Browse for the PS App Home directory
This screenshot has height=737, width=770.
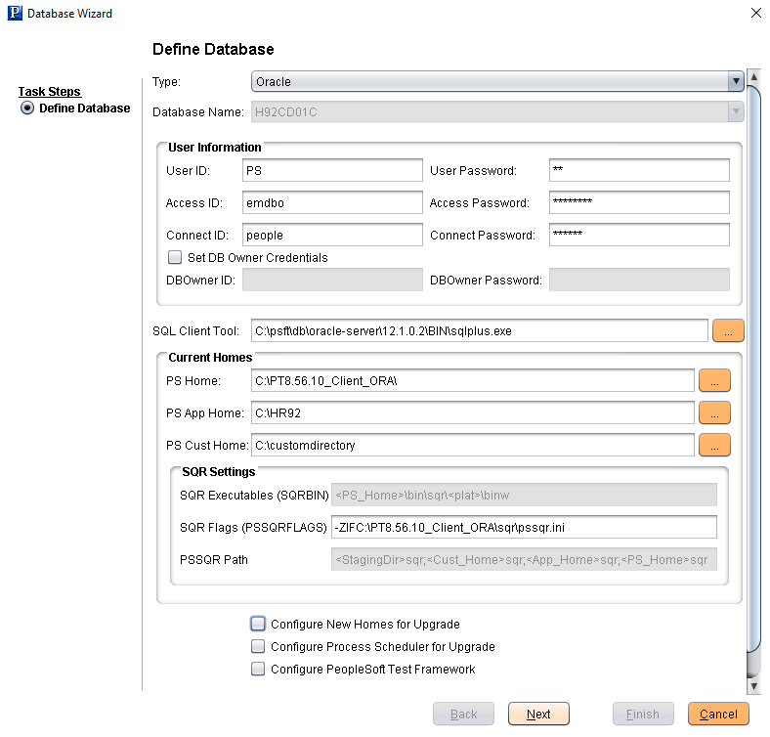click(714, 412)
